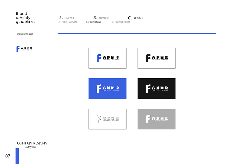Select the C03 标志的特定色彩效果 sub-item
The image size is (232, 164).
[x=121, y=22]
